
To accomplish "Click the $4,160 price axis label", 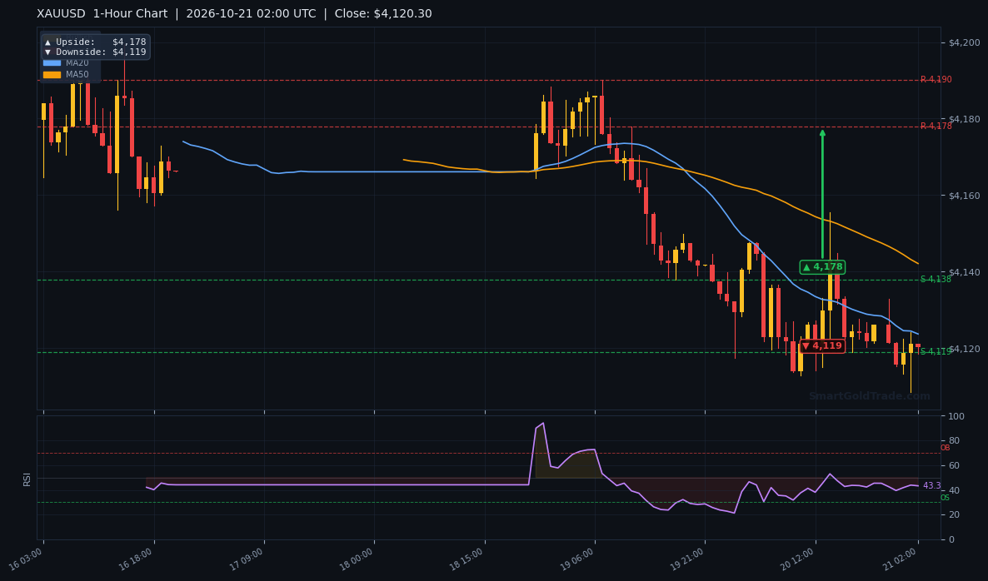I will click(x=964, y=196).
